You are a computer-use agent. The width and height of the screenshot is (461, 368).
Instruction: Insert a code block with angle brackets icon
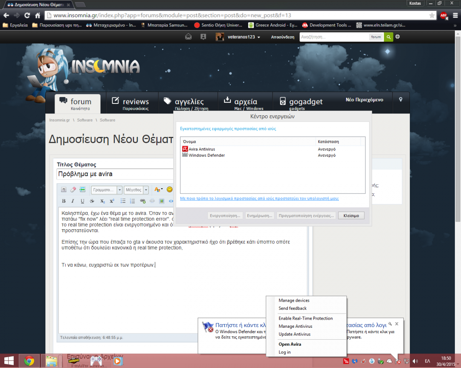171,201
